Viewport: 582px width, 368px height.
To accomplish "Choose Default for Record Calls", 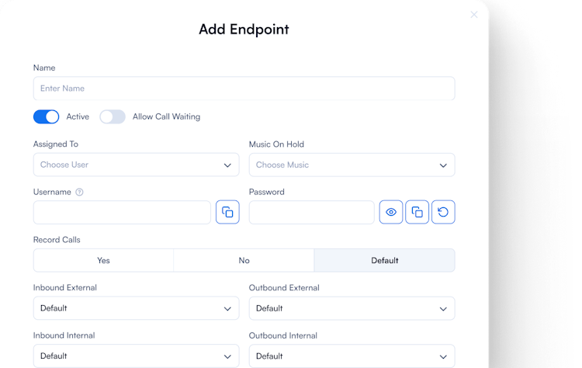I will (384, 260).
